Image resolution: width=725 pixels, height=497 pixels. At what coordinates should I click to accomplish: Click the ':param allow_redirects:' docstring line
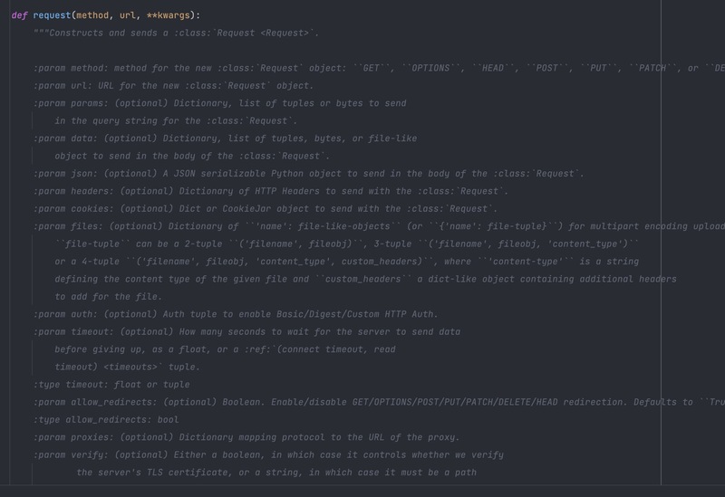click(379, 402)
